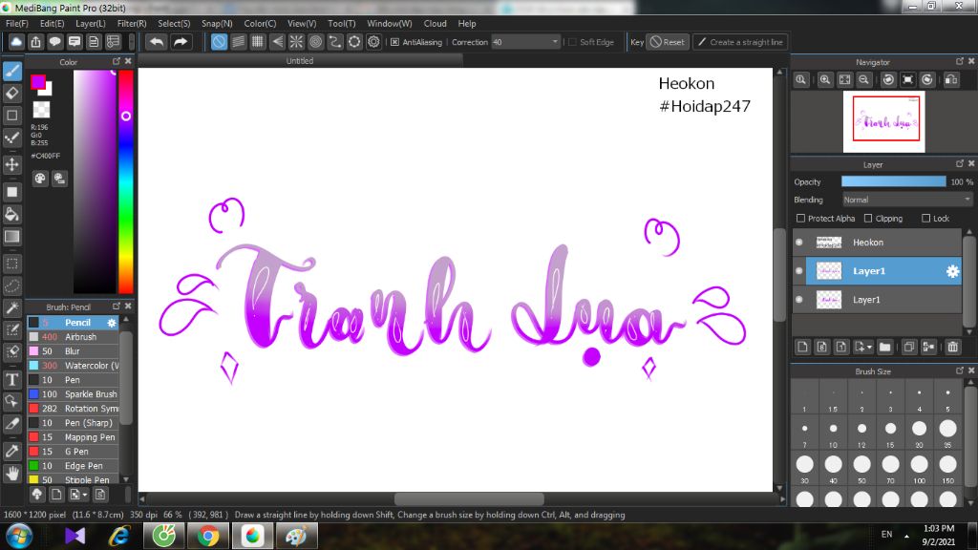Zoom in using Navigator magnifier plus
Image resolution: width=978 pixels, height=550 pixels.
click(825, 80)
